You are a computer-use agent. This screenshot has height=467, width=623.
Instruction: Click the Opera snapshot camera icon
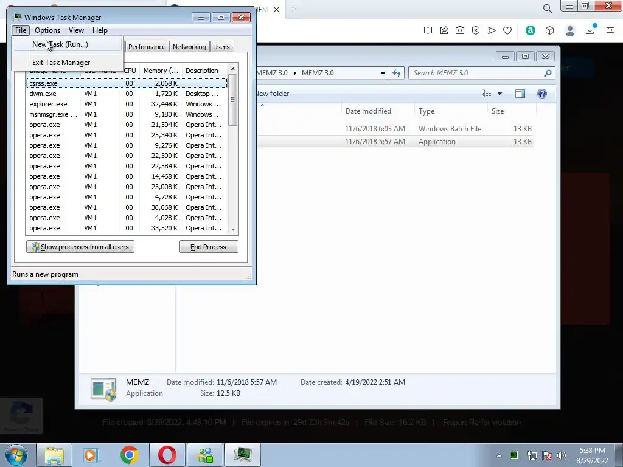[460, 30]
